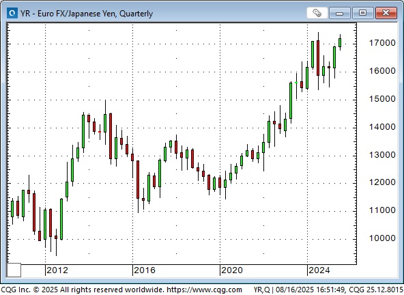Click the 12000 price level label
This screenshot has width=404, height=295.
tap(382, 182)
